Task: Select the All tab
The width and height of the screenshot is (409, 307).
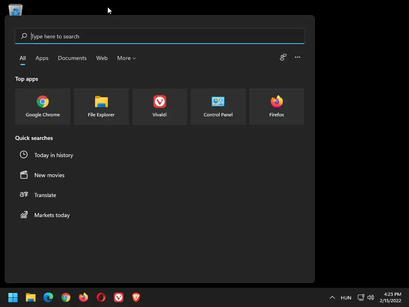Action: pyautogui.click(x=23, y=58)
